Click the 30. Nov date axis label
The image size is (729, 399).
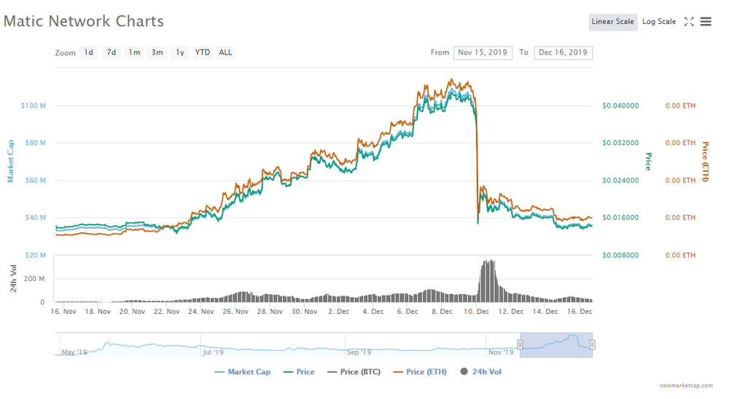tap(304, 311)
